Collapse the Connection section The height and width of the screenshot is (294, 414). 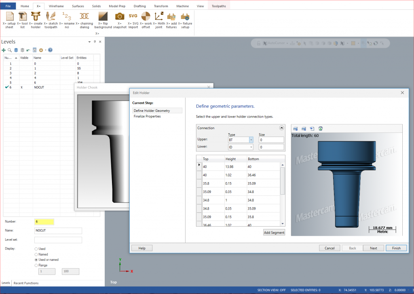coord(281,128)
